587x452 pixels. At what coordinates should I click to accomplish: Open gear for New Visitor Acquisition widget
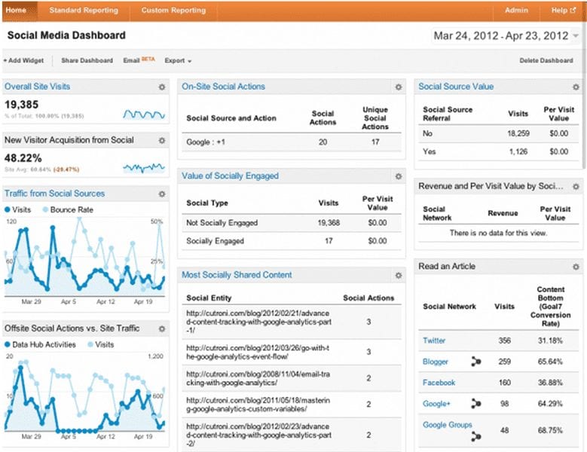[162, 140]
